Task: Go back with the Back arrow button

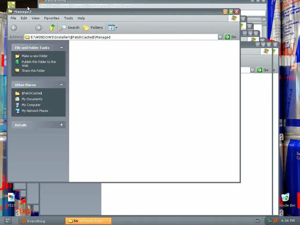Action: coord(14,28)
